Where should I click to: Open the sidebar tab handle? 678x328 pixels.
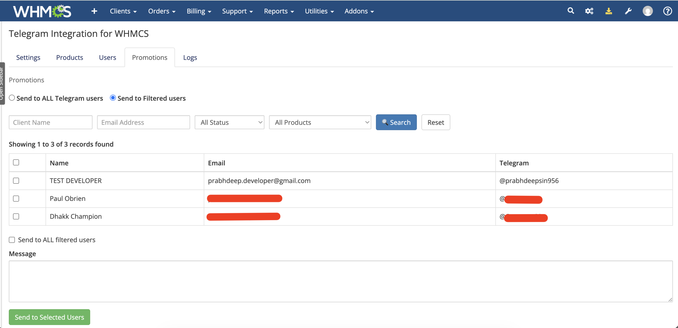tap(2, 83)
